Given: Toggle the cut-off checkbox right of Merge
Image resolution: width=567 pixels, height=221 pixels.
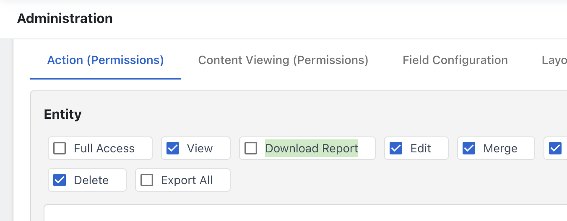Looking at the screenshot, I should coord(555,148).
